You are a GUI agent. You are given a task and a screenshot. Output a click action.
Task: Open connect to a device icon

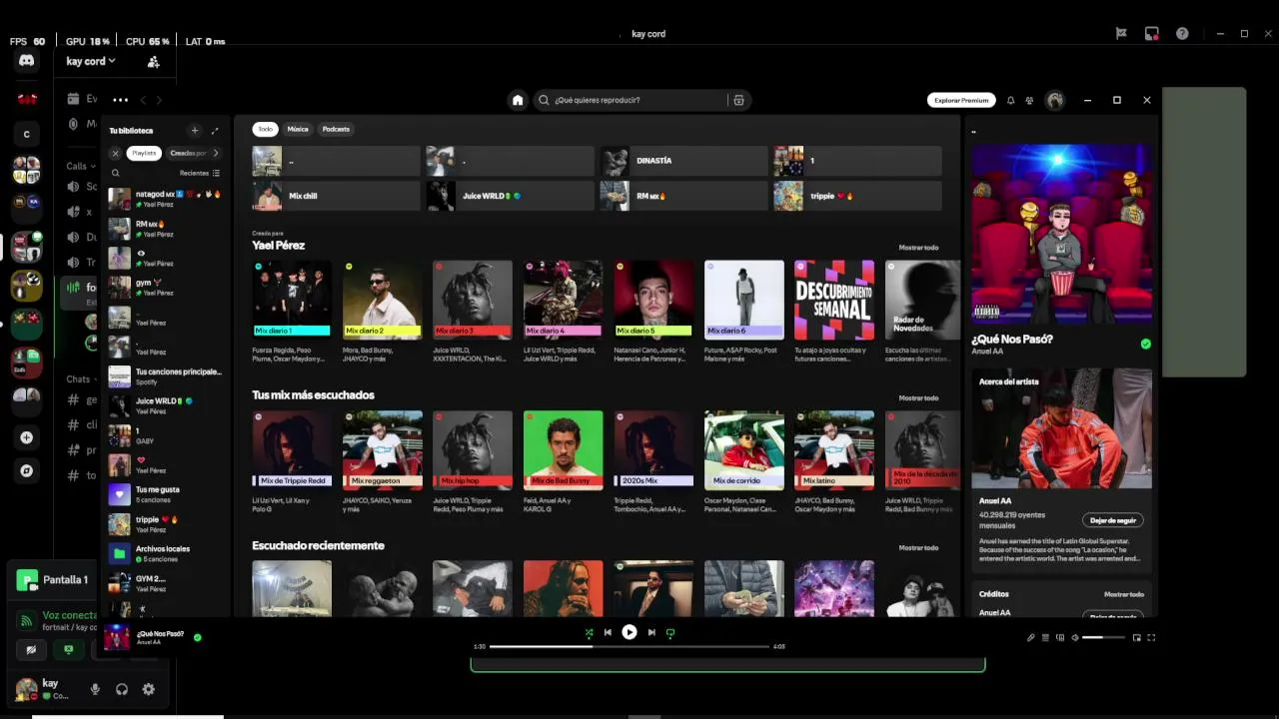(1060, 637)
